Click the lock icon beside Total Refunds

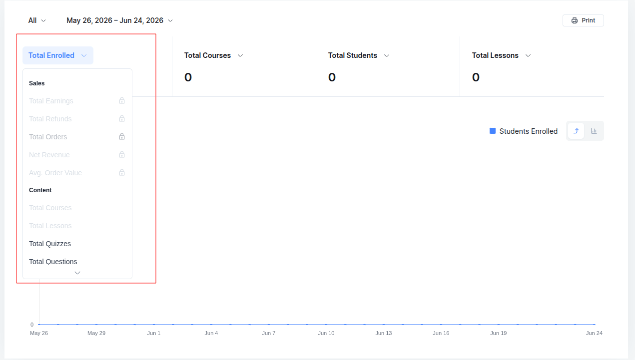pos(122,119)
